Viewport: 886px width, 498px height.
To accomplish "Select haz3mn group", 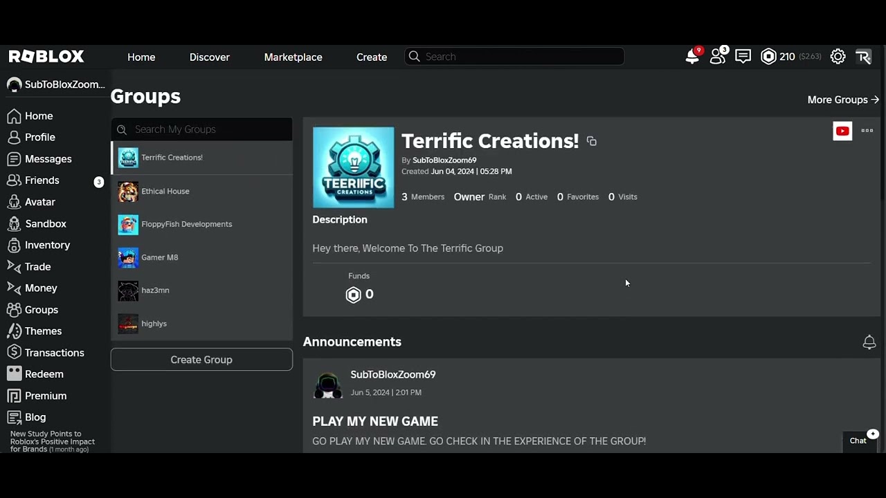I will coord(201,290).
